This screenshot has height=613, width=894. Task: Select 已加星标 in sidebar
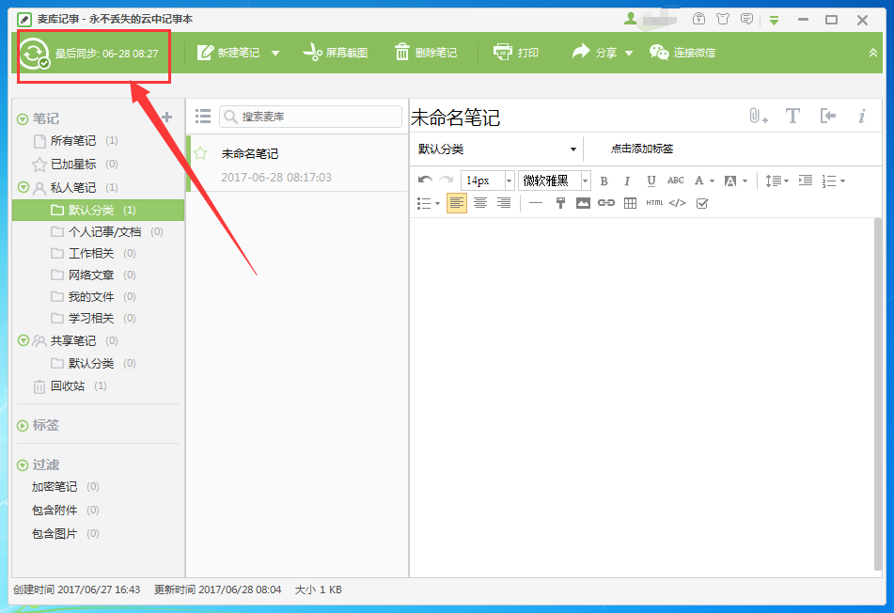[75, 165]
